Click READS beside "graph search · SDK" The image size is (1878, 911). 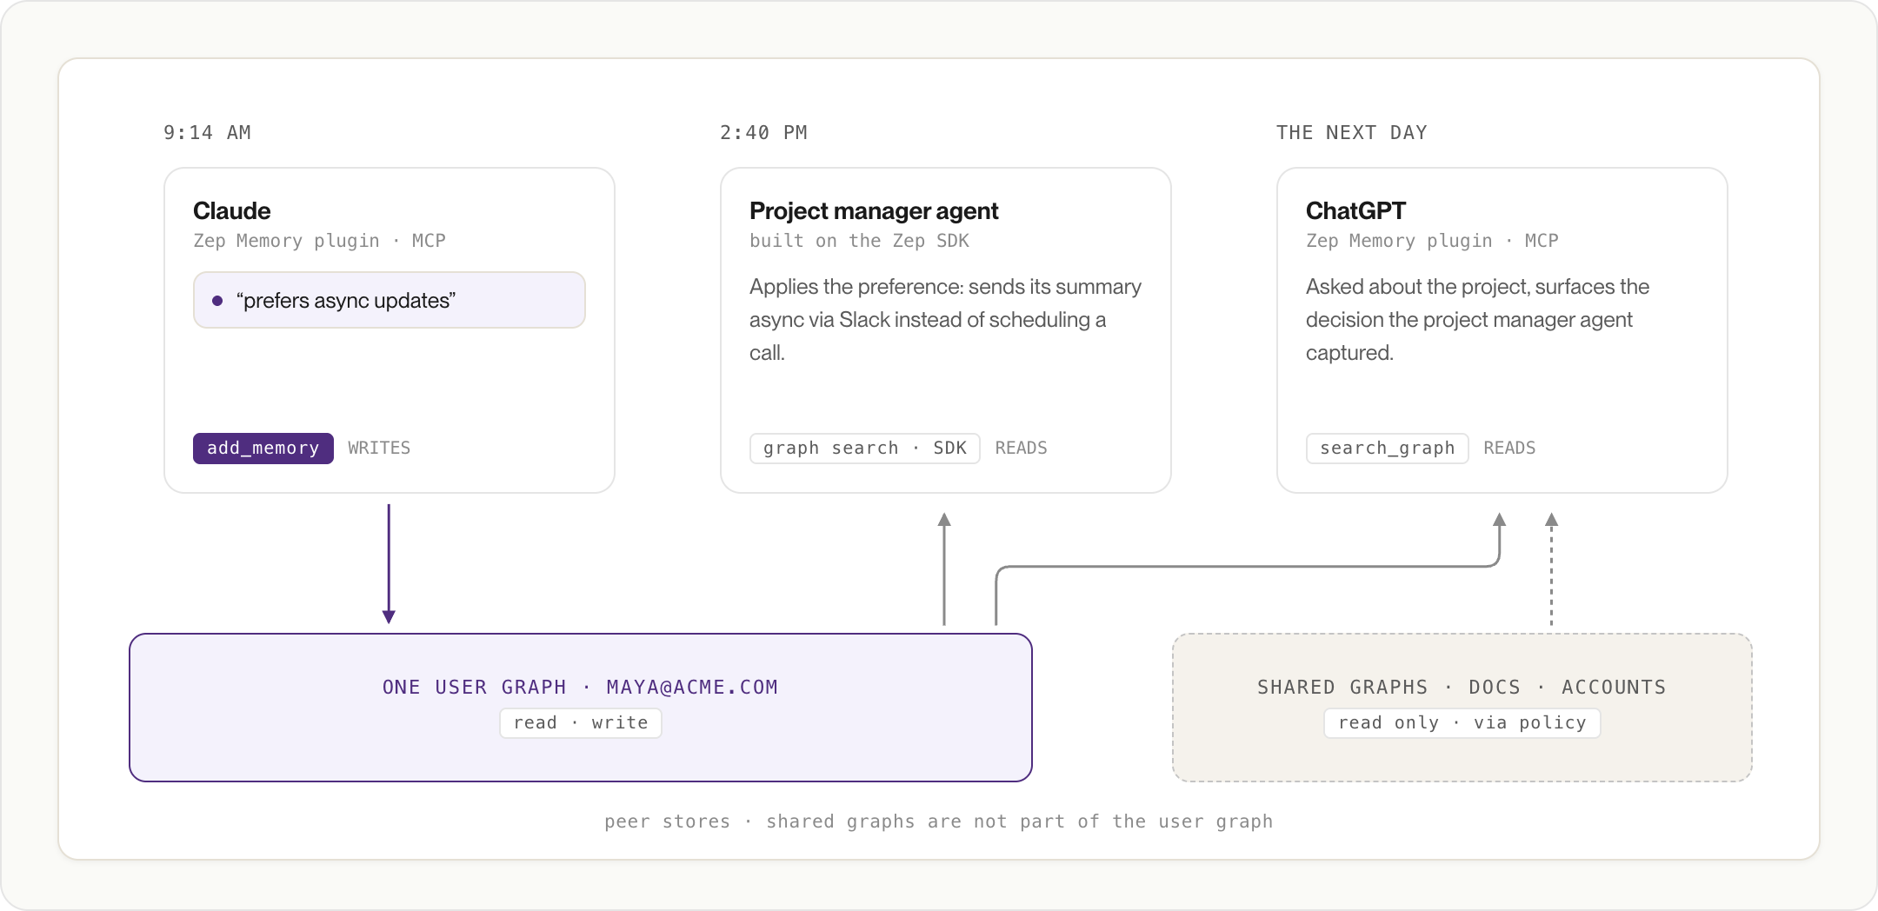(x=1022, y=449)
